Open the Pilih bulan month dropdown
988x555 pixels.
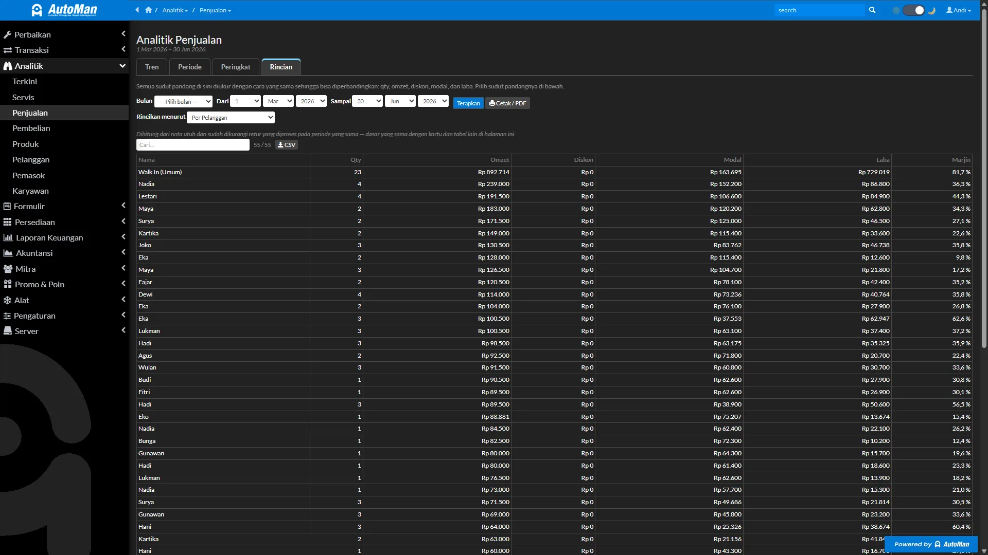(x=184, y=101)
